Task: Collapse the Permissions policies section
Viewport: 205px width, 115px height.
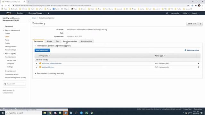Action: click(x=36, y=46)
